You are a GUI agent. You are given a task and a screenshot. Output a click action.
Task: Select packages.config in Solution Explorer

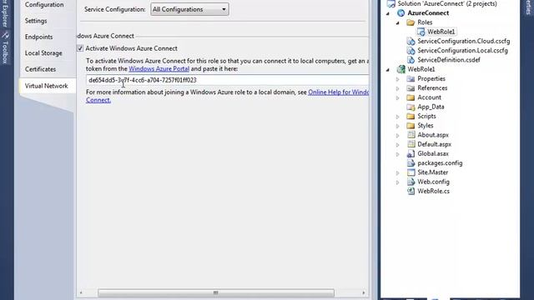[440, 163]
